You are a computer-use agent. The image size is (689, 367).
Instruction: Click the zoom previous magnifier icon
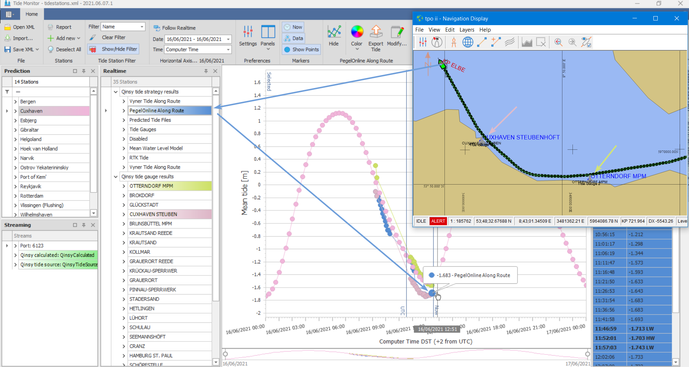click(558, 42)
